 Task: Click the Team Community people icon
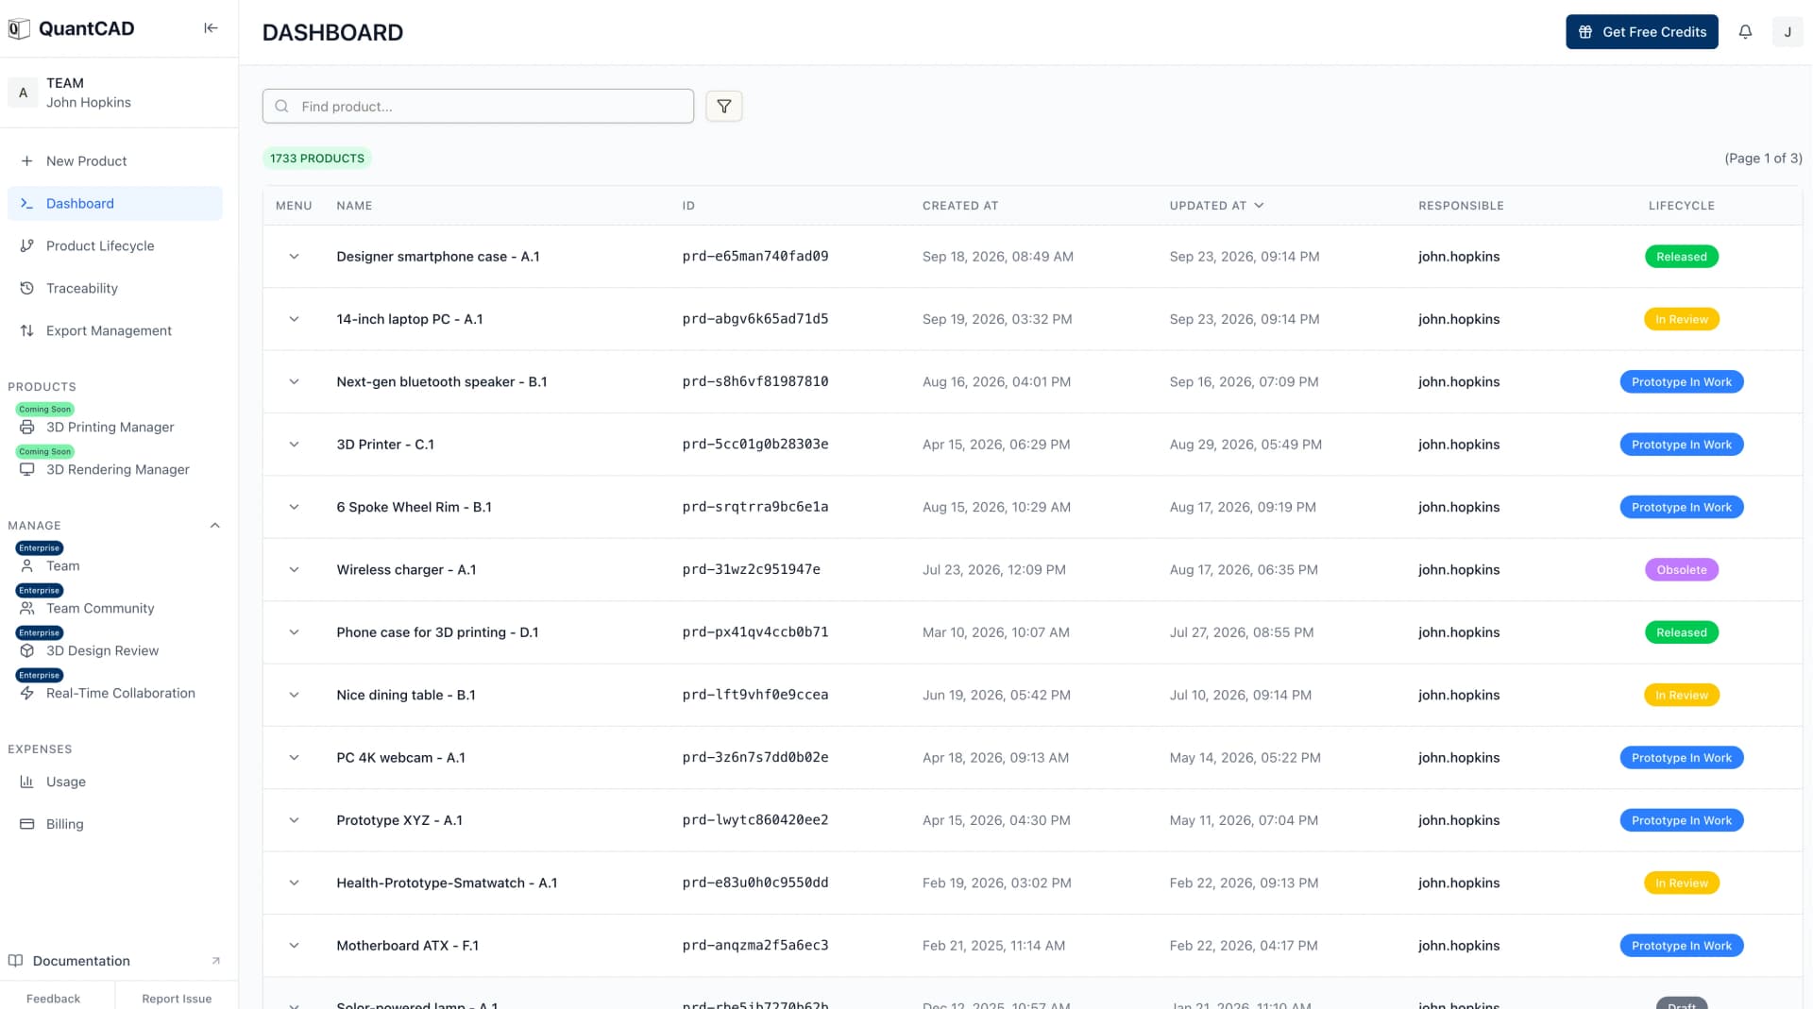click(27, 609)
